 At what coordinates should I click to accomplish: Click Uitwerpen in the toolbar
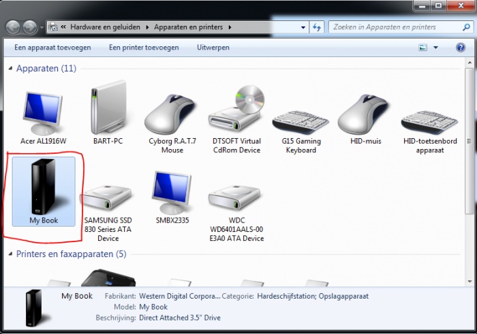[x=213, y=48]
